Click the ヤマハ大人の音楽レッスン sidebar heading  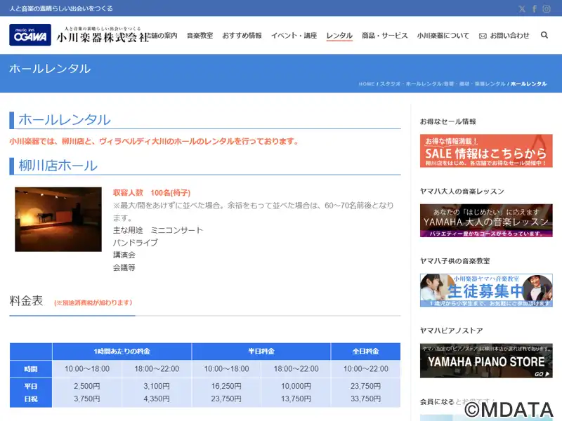pos(462,192)
